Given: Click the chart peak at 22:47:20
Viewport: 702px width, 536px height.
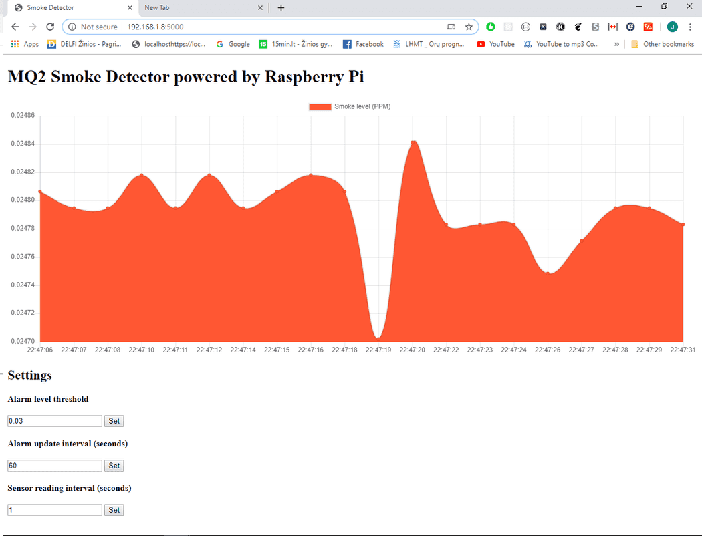Looking at the screenshot, I should click(x=413, y=142).
